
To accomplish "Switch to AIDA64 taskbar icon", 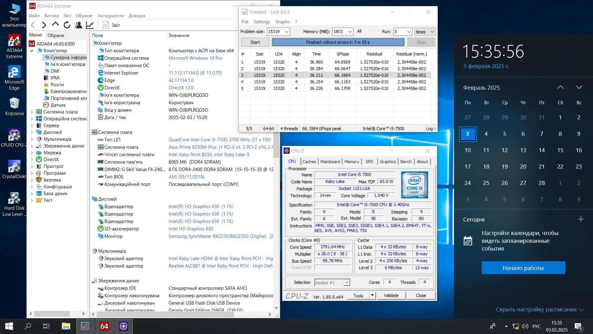I will click(104, 326).
